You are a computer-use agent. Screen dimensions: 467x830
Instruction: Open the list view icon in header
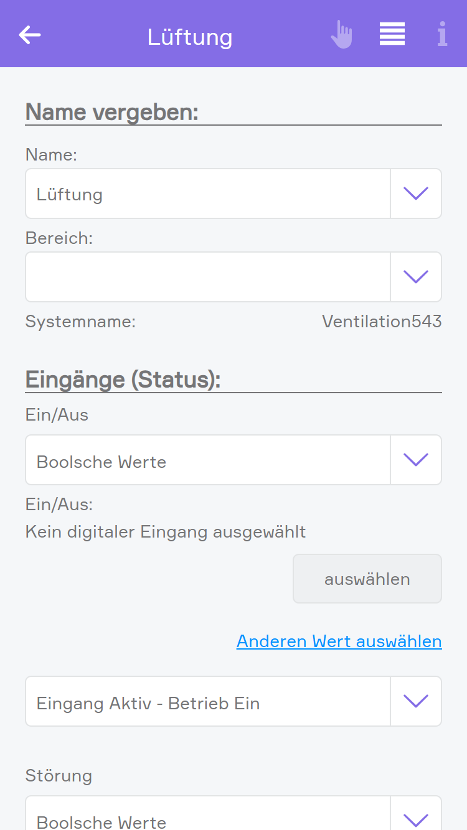392,34
